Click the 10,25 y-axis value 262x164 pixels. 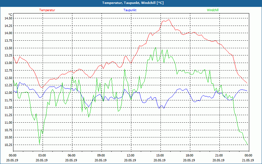click(x=9, y=145)
